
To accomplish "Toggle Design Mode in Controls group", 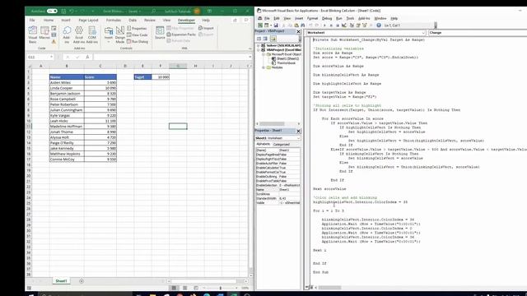I will (120, 35).
